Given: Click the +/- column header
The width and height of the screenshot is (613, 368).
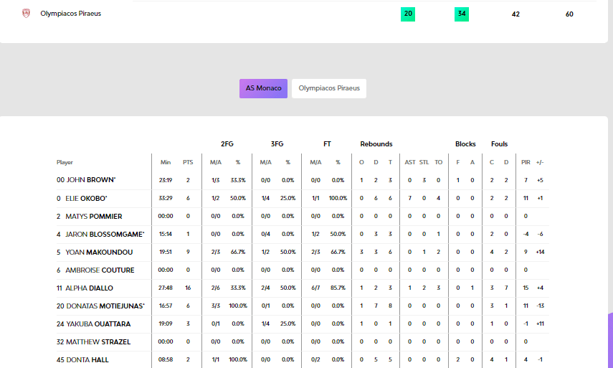Looking at the screenshot, I should tap(540, 162).
